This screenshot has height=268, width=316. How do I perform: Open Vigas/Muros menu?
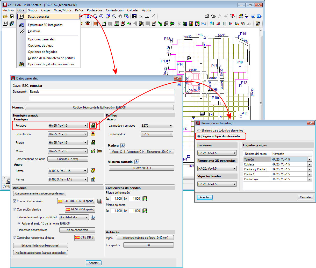[x=63, y=10]
